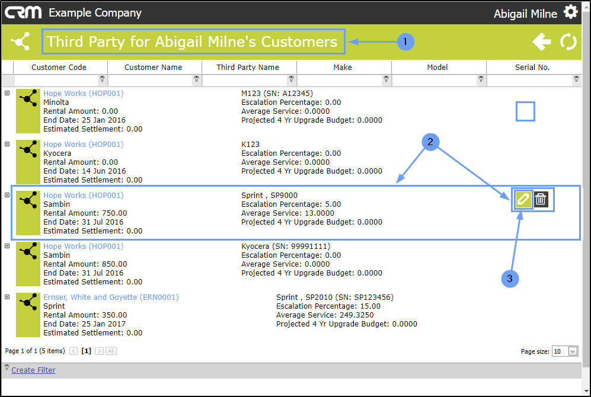
Task: Open the Third Party Name filter menu icon
Action: 291,79
